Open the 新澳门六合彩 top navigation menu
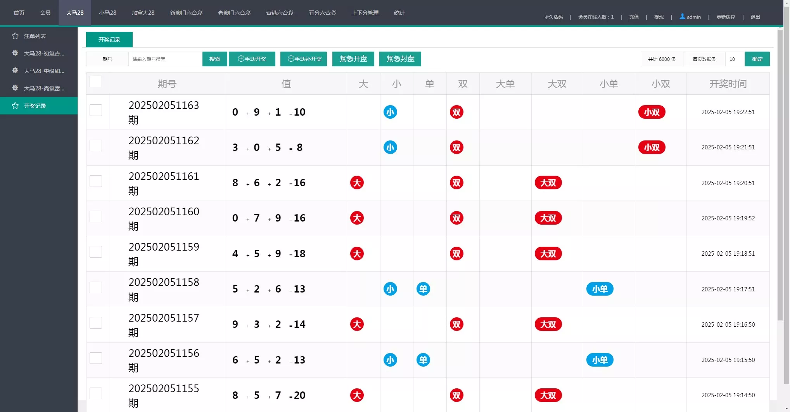This screenshot has height=412, width=790. coord(186,13)
